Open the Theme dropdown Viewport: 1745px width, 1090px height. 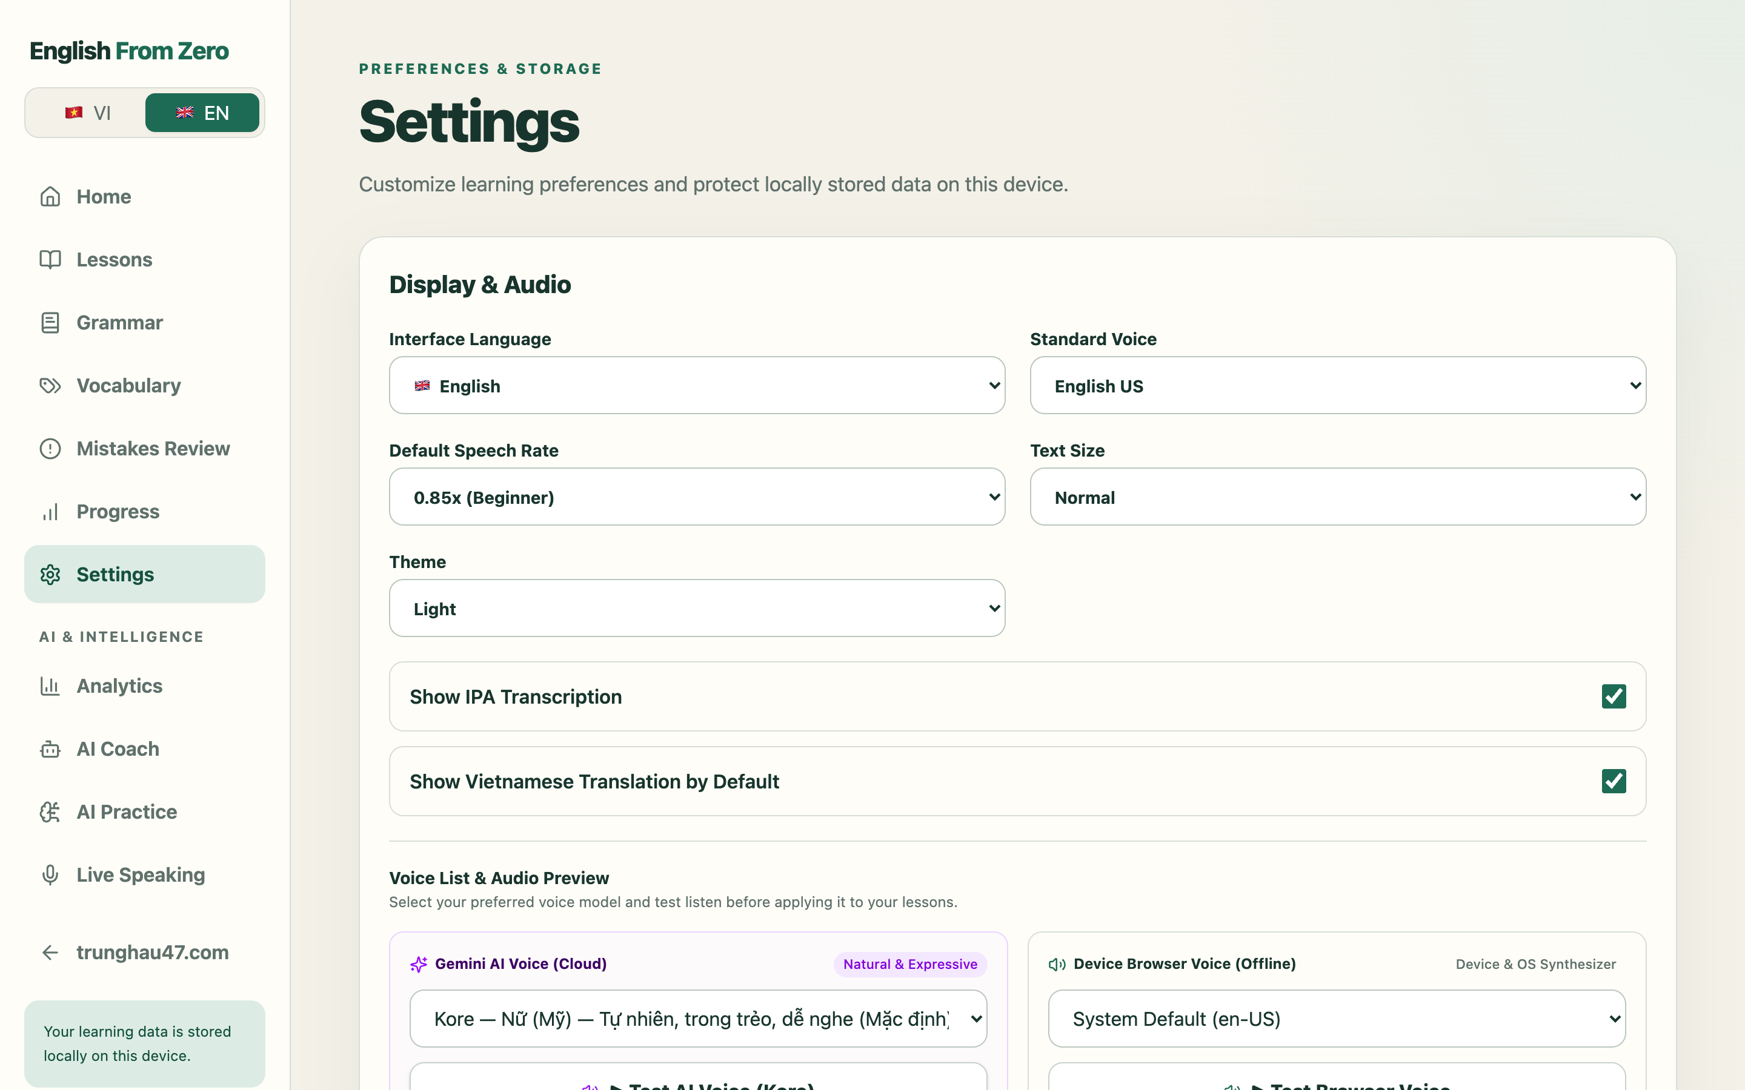pyautogui.click(x=697, y=608)
